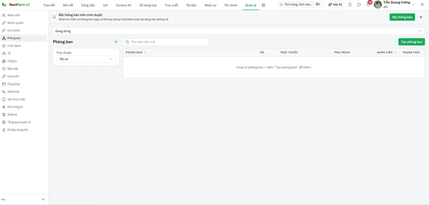Click the global Tìm trang, tính năng search box
This screenshot has width=429, height=205.
pos(300,5)
